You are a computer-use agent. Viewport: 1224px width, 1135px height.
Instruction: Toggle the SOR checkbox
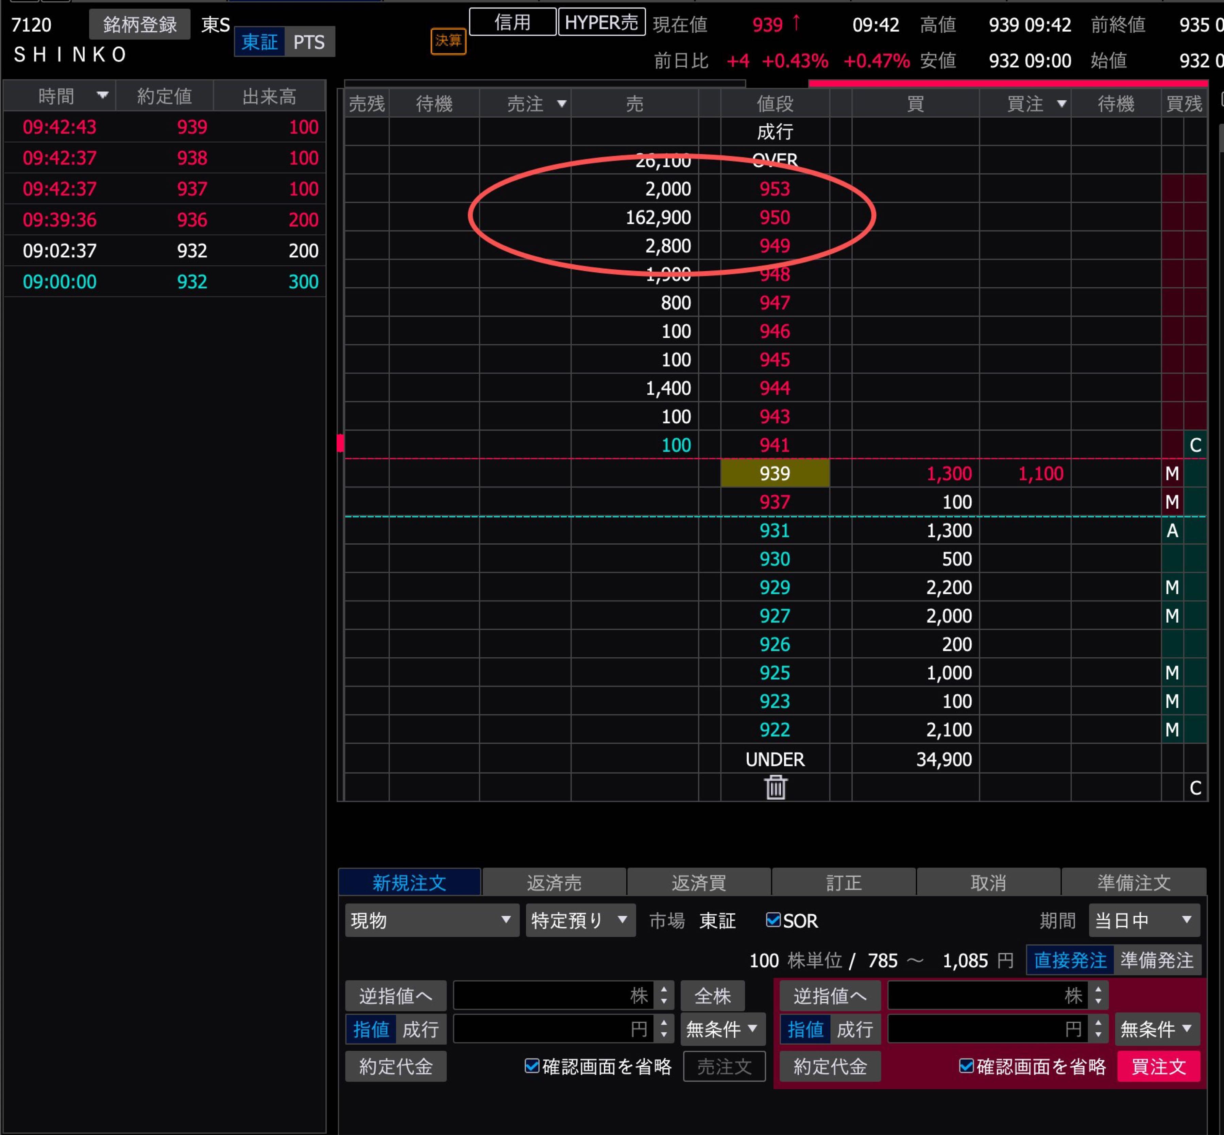click(x=773, y=919)
